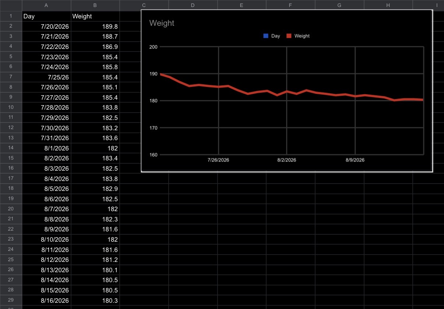444x309 pixels.
Task: Click the weight value 183.2
Action: [95, 128]
